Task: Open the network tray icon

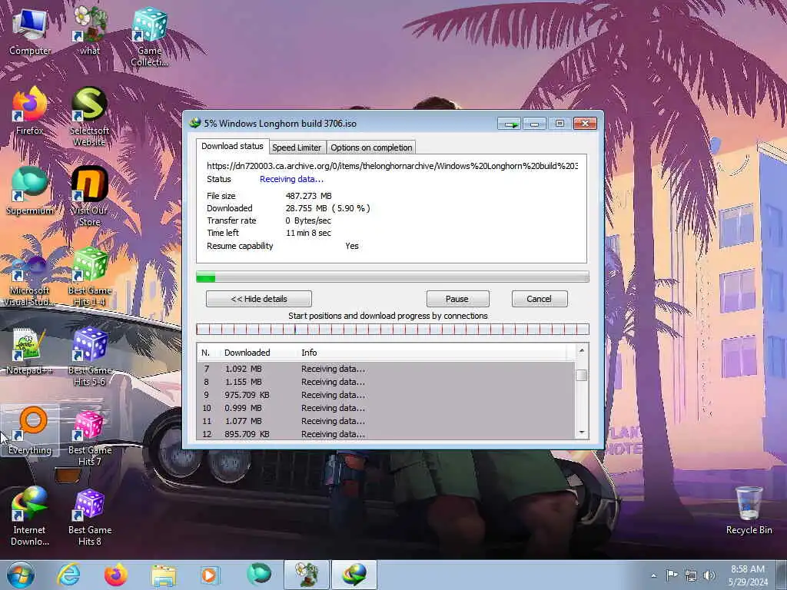Action: [x=691, y=575]
